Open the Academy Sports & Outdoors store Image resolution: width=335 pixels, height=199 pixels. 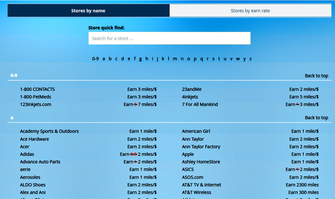[x=49, y=131]
